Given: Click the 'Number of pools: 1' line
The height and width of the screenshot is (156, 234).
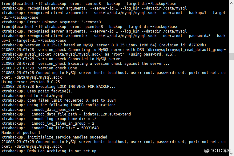Looking at the screenshot, I should point(21,133).
